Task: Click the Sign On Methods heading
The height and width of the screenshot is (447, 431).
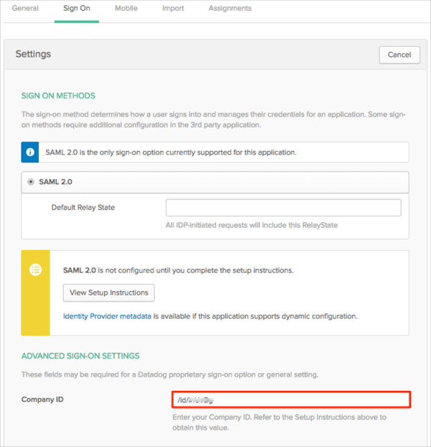Action: point(58,96)
